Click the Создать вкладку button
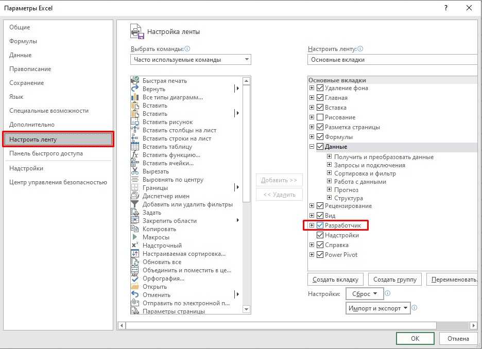Image resolution: width=482 pixels, height=349 pixels. (335, 280)
